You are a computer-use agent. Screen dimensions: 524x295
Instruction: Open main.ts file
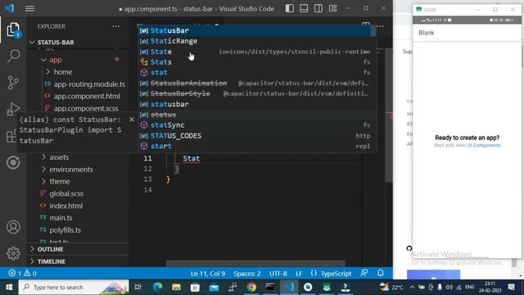click(x=61, y=218)
